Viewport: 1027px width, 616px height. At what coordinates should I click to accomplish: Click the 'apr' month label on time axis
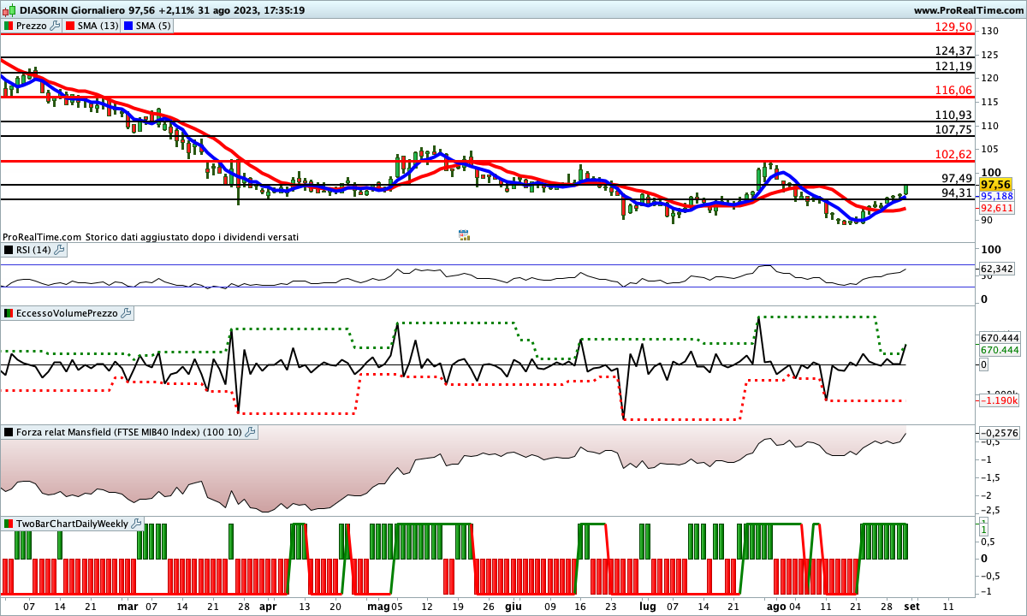[268, 606]
